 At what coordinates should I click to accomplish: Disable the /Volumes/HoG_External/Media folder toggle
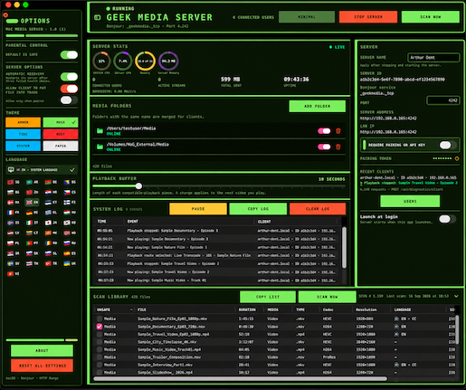[x=324, y=147]
